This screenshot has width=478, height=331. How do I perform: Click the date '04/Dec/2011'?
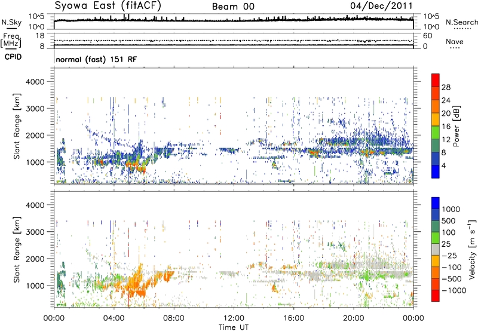[381, 6]
